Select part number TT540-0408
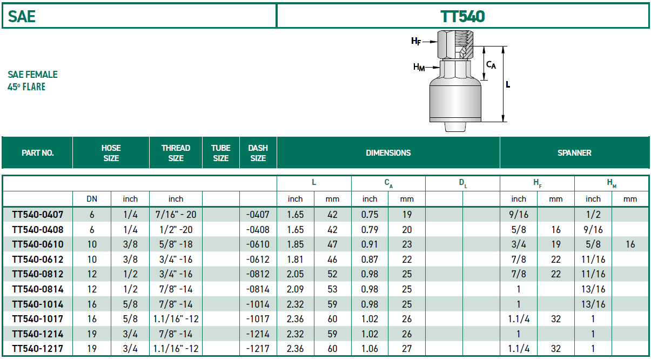The width and height of the screenshot is (651, 359). click(38, 230)
